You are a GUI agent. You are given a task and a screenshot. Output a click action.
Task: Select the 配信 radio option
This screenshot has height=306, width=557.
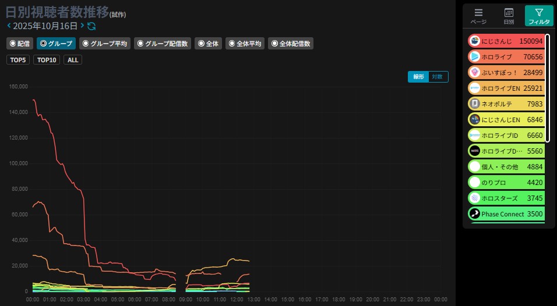tap(20, 44)
